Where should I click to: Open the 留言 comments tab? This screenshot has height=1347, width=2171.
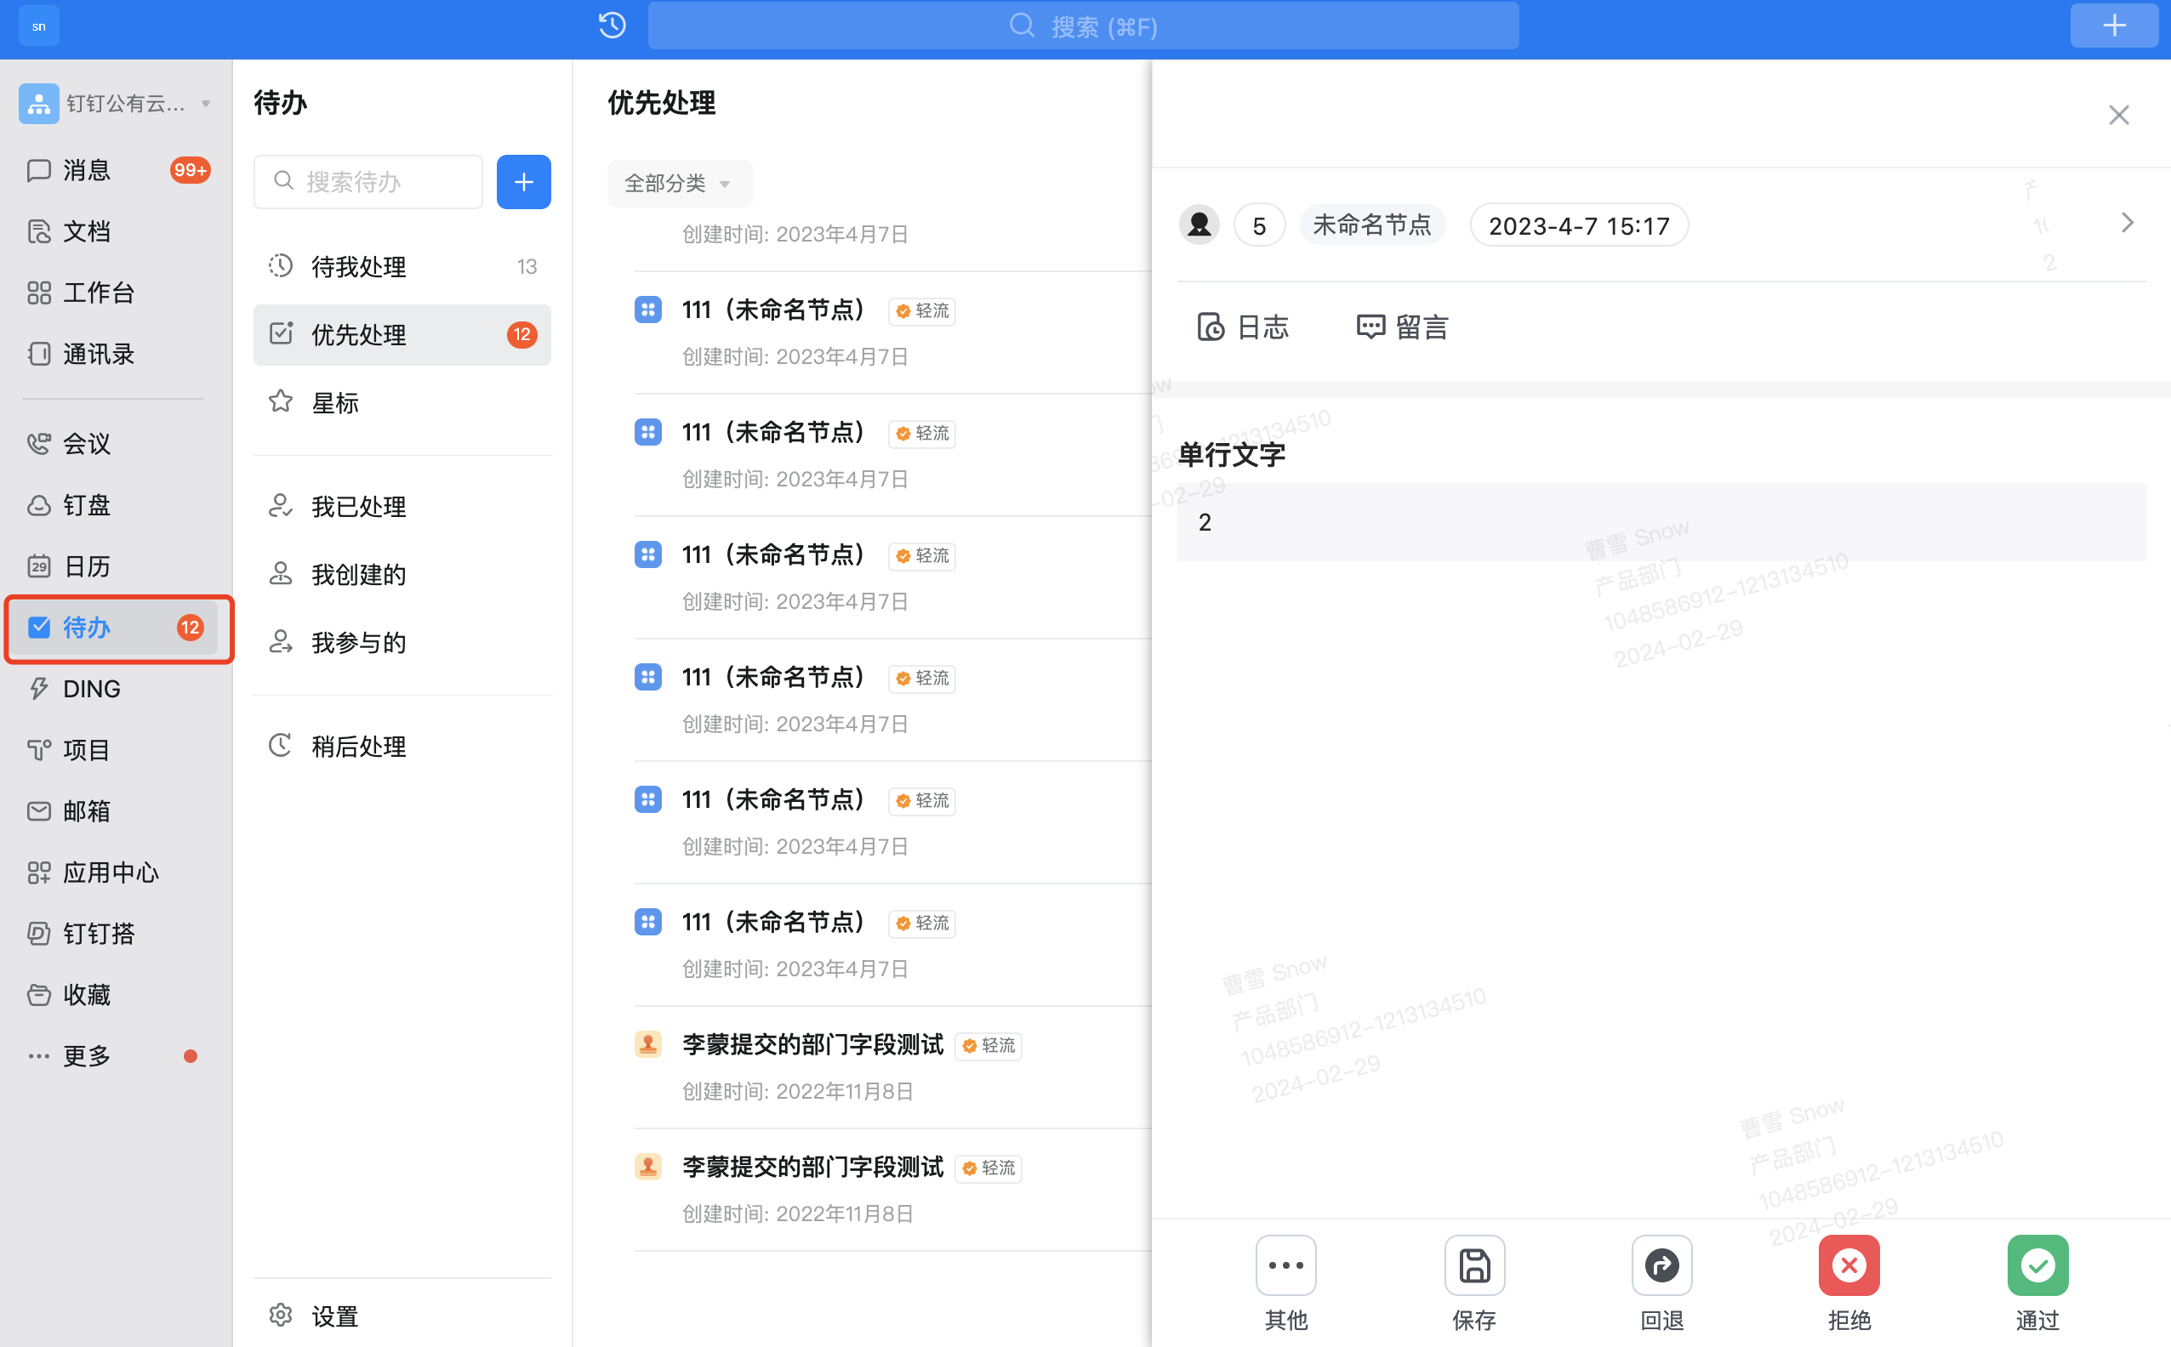[x=1402, y=328]
